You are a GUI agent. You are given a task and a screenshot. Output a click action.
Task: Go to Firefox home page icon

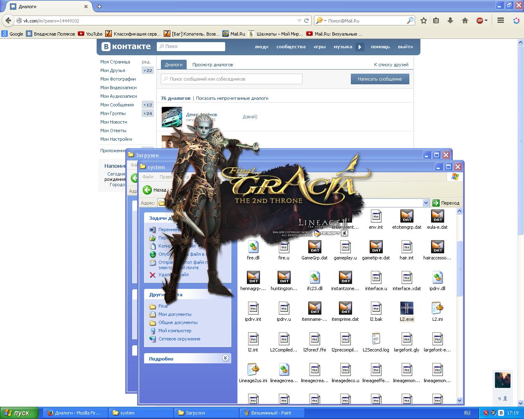(465, 20)
